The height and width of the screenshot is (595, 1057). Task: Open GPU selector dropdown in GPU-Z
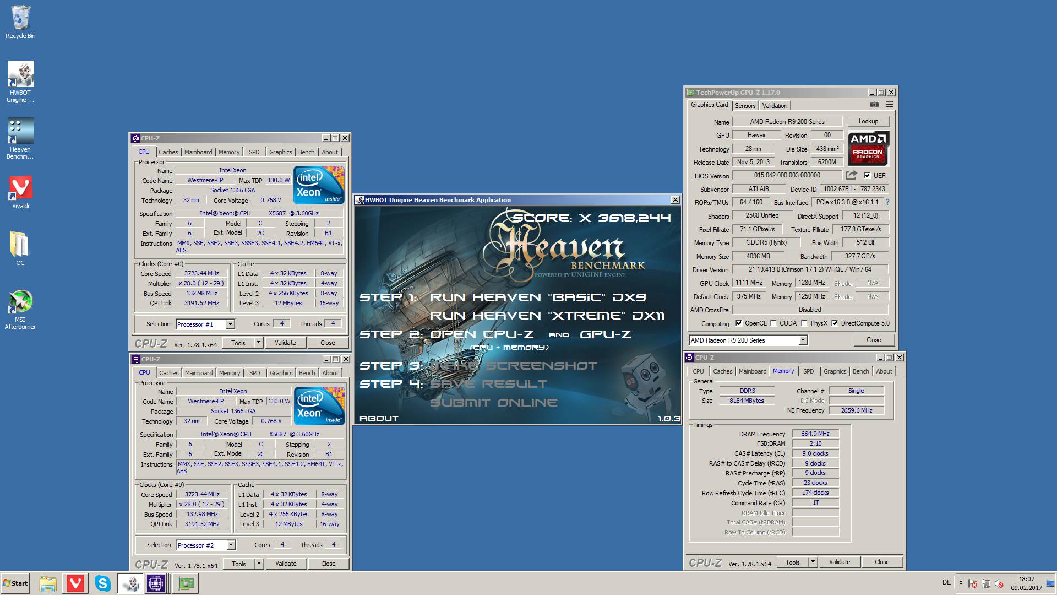(803, 340)
